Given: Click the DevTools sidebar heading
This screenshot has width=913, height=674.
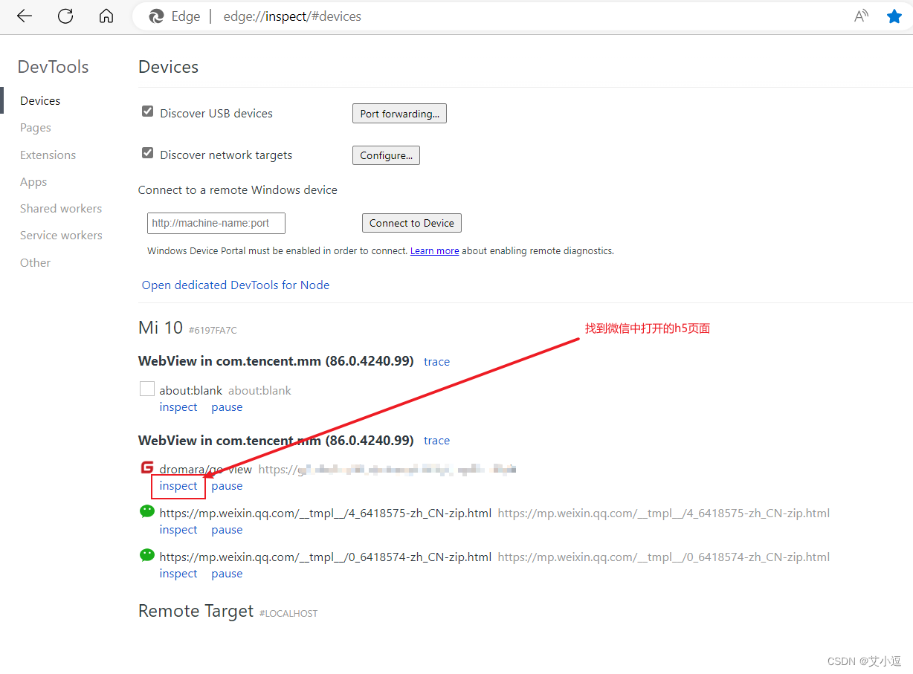Looking at the screenshot, I should click(53, 67).
